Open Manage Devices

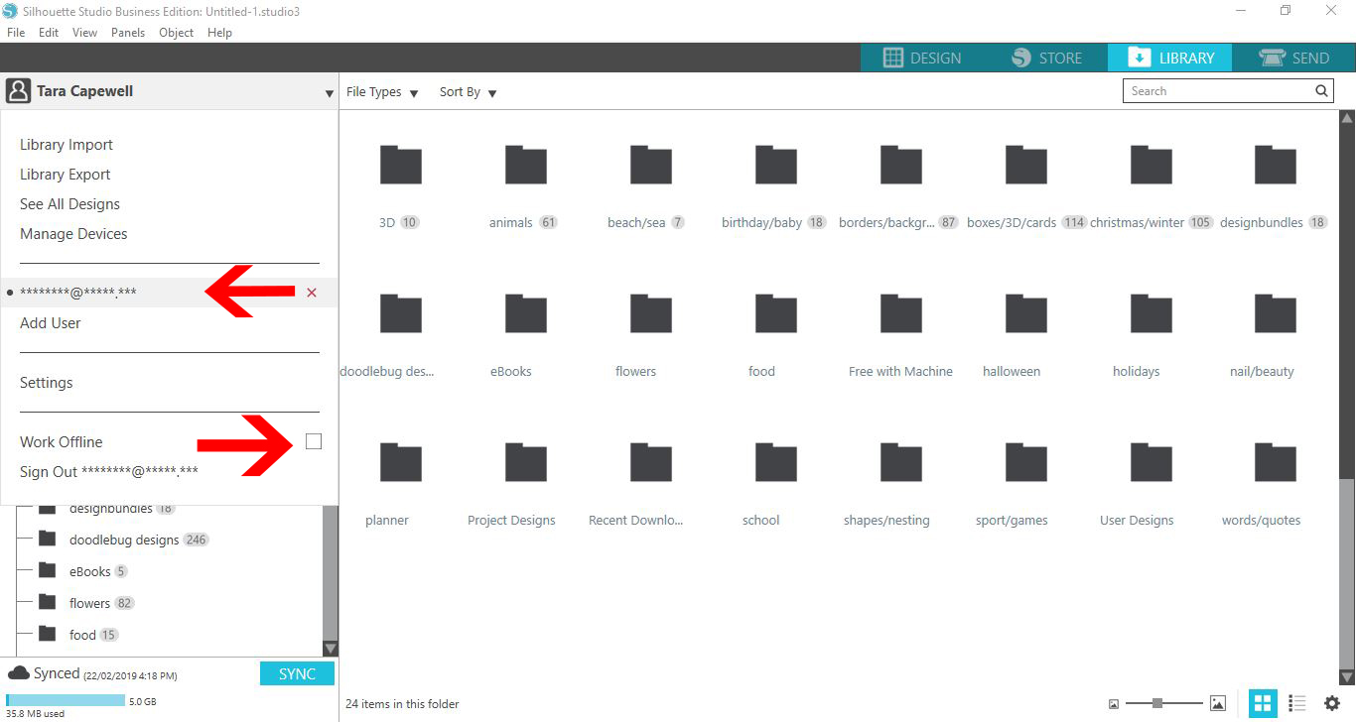pyautogui.click(x=73, y=234)
